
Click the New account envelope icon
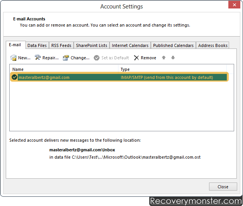13,58
